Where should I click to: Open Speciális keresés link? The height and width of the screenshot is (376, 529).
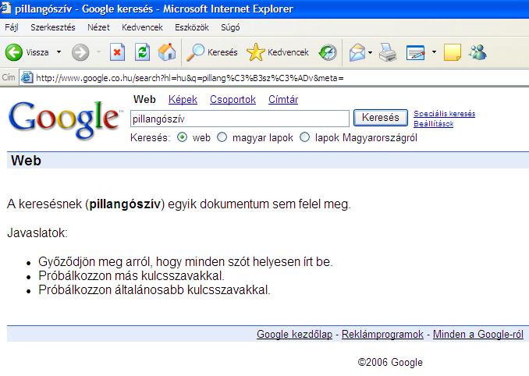coord(444,114)
